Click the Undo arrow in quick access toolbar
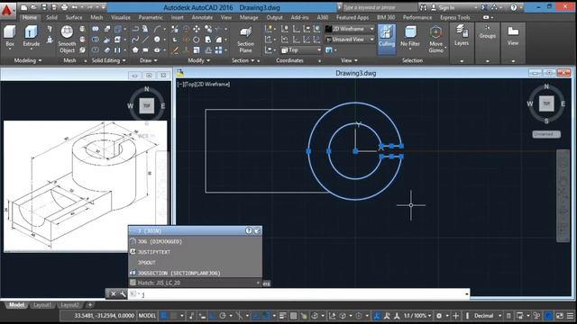This screenshot has width=577, height=324. pyautogui.click(x=75, y=7)
